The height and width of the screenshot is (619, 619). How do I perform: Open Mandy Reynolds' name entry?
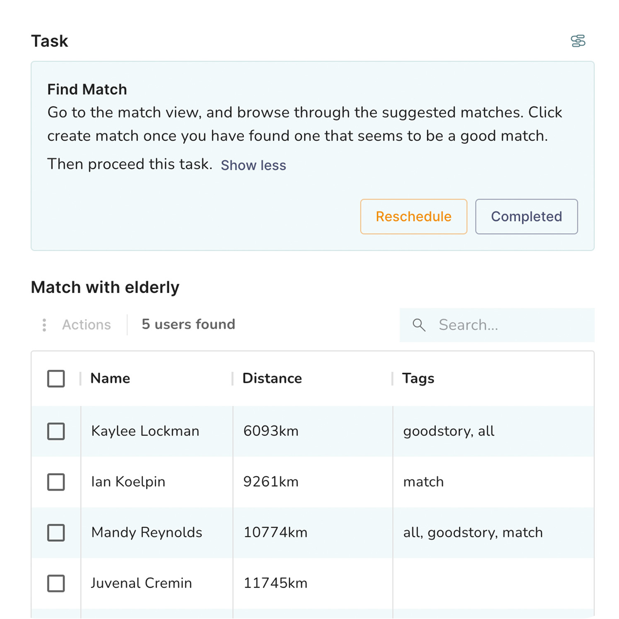(x=146, y=533)
